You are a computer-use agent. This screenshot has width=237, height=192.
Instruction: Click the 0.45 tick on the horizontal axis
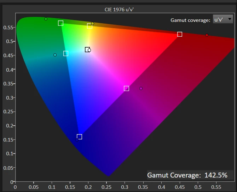click(162, 187)
